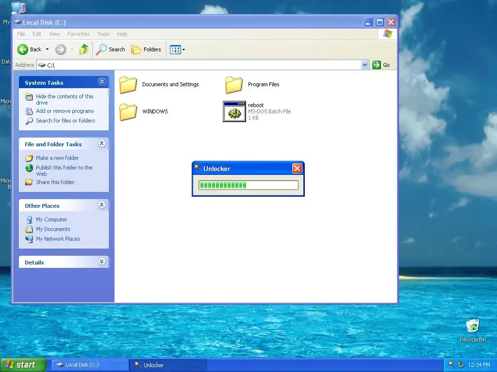The width and height of the screenshot is (497, 372).
Task: Minimize the Local Disk (C:) window
Action: pos(368,22)
